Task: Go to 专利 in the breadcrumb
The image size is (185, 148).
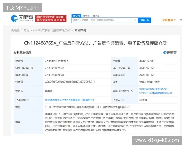Action: click(27, 30)
